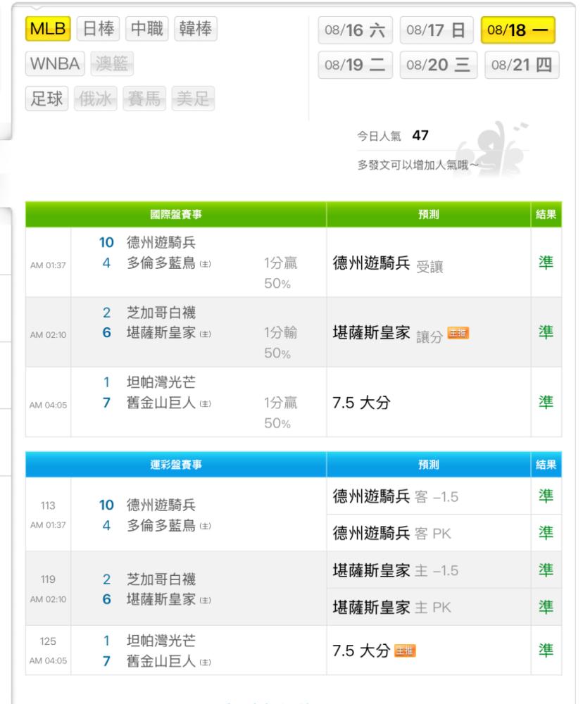
Task: Click the 德州遊騎兵 客 PK prediction
Action: [x=391, y=534]
